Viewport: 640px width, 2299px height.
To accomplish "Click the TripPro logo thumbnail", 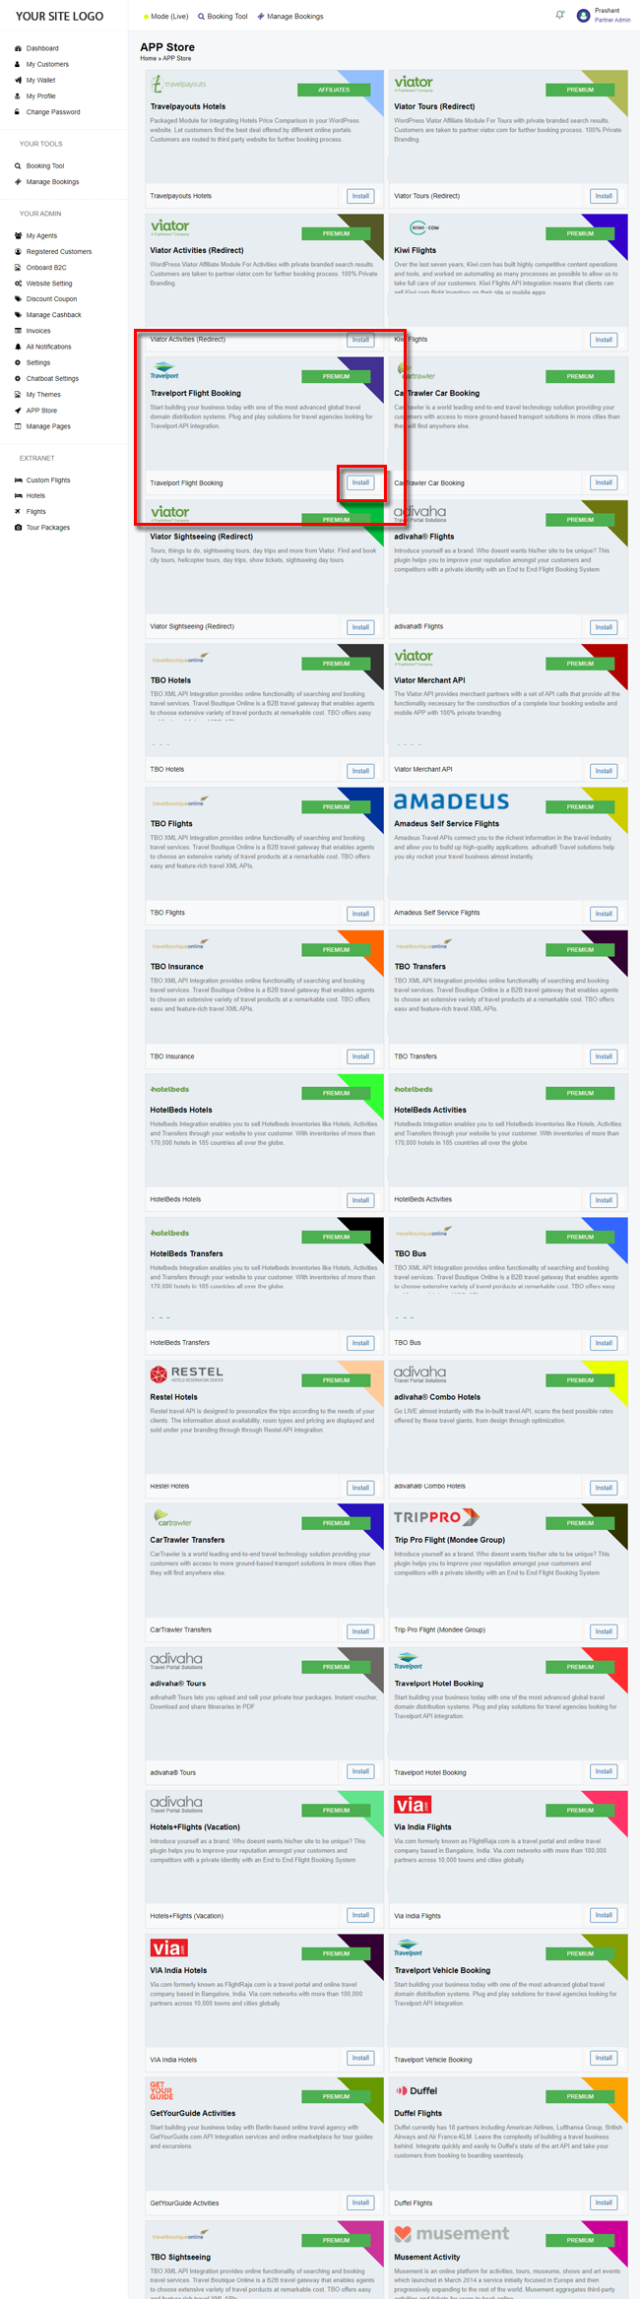I will (x=437, y=1517).
